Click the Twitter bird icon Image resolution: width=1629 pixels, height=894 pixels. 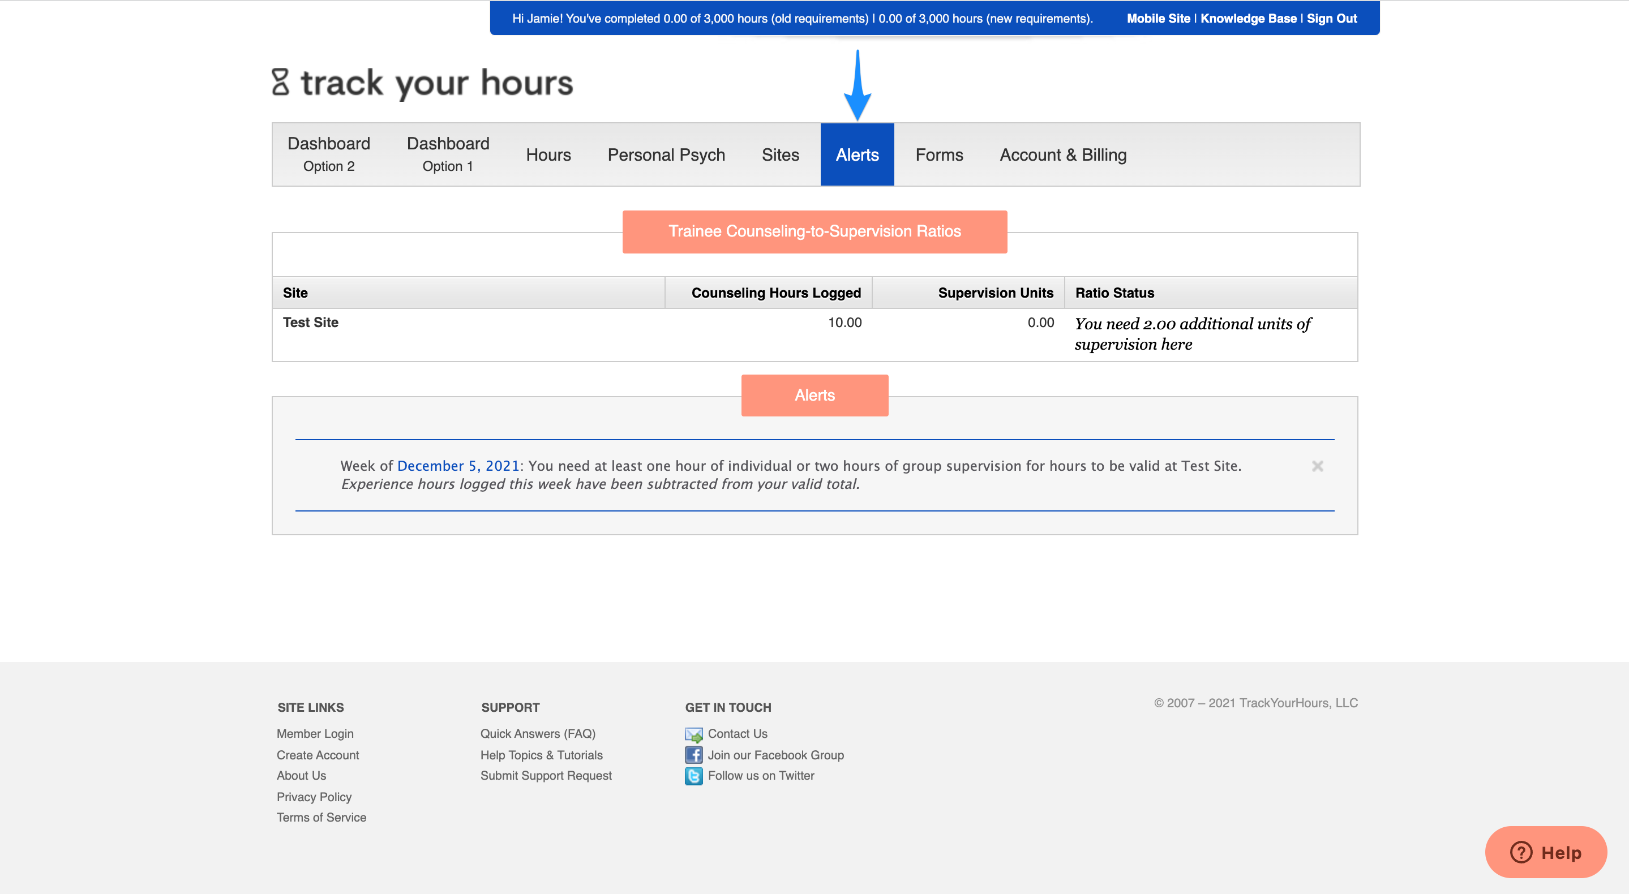pyautogui.click(x=694, y=776)
